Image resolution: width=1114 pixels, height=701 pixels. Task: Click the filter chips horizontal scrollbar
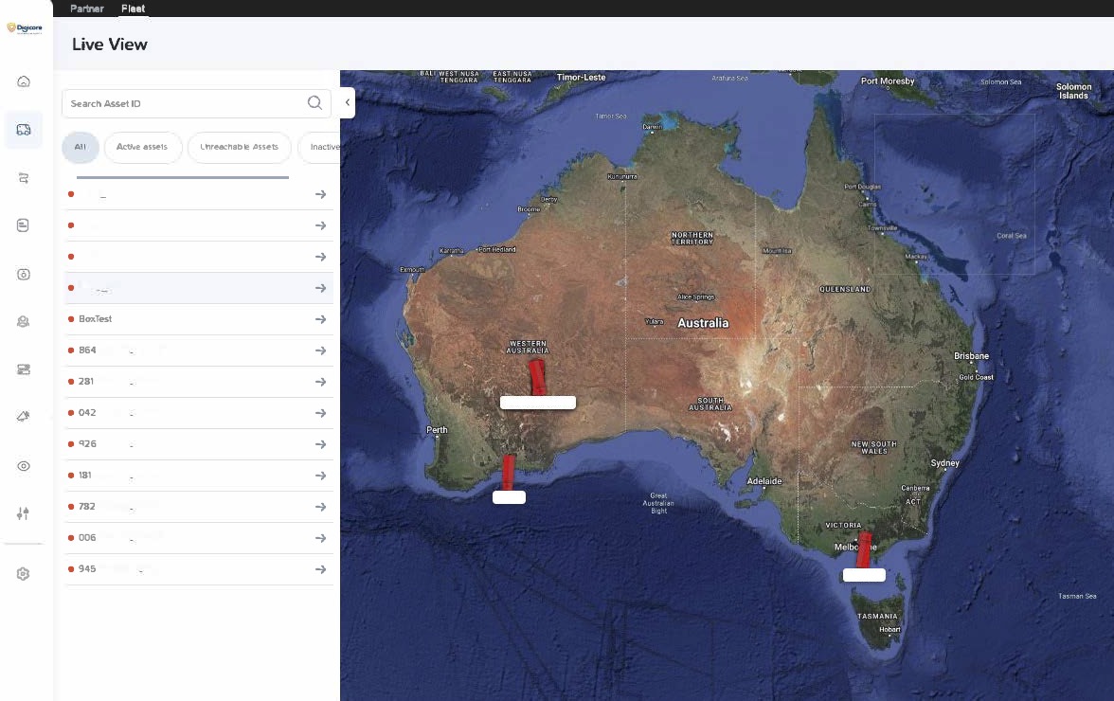tap(182, 177)
